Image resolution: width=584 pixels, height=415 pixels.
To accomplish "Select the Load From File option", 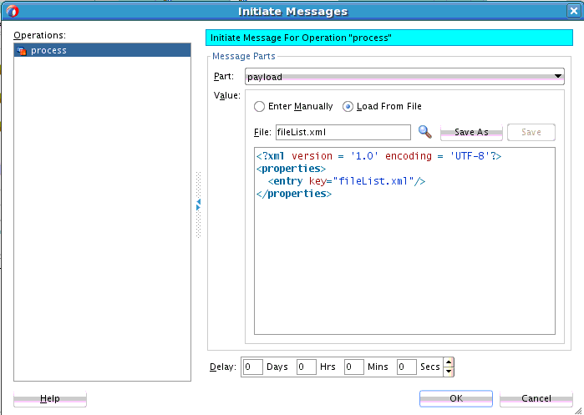I will point(348,107).
